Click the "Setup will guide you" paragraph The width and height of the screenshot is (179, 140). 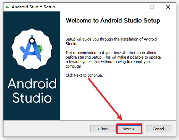[111, 41]
